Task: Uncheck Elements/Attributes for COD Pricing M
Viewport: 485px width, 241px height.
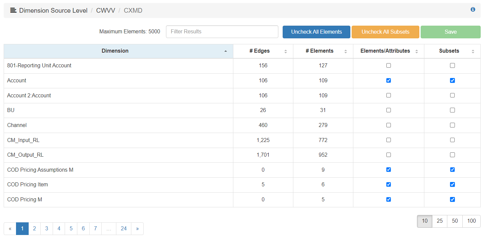Action: pos(389,199)
